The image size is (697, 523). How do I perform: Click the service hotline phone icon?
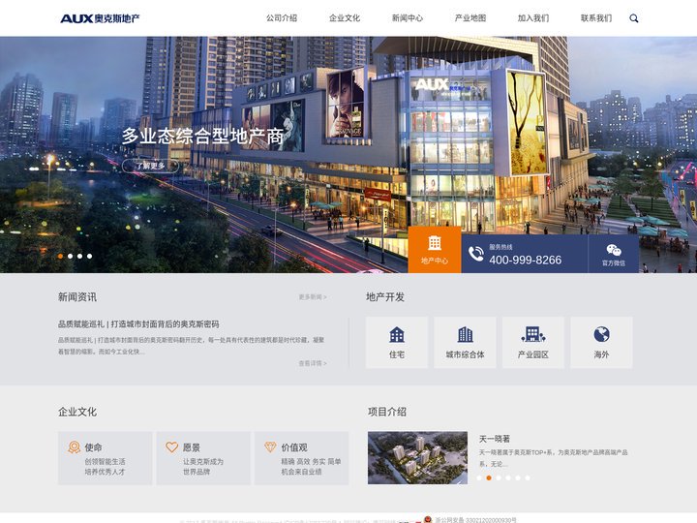[x=476, y=254]
